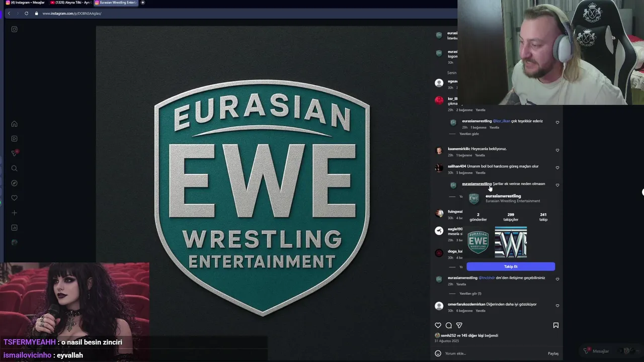Open the salihan404 username link
The image size is (644, 362).
coord(457,166)
